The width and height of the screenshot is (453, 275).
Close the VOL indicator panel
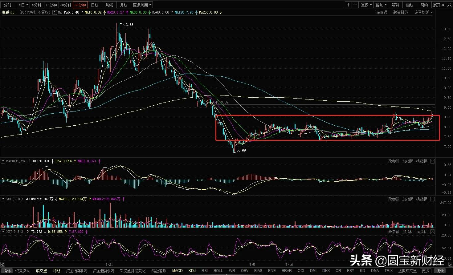point(432,199)
